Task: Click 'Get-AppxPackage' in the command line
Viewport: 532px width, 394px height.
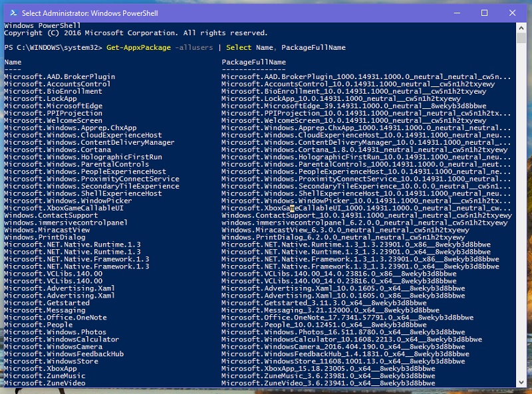Action: [138, 47]
